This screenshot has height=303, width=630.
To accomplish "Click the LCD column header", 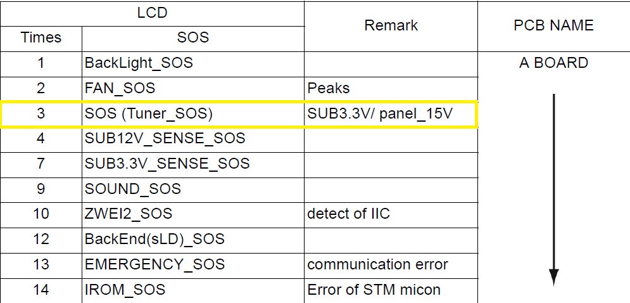I will tap(152, 12).
